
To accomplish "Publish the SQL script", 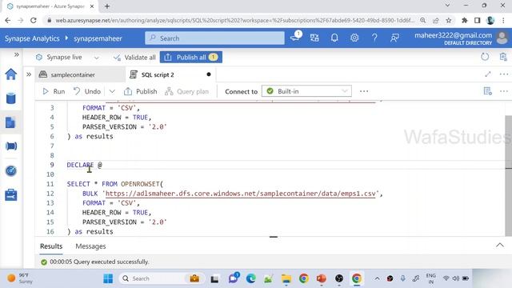I will [141, 91].
